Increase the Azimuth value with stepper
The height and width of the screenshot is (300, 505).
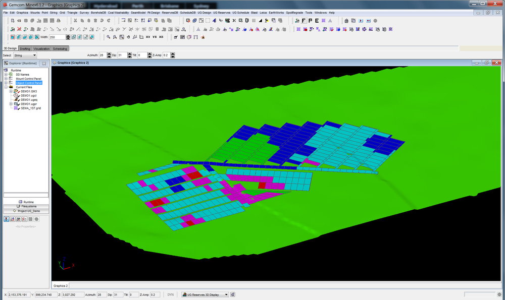click(108, 54)
